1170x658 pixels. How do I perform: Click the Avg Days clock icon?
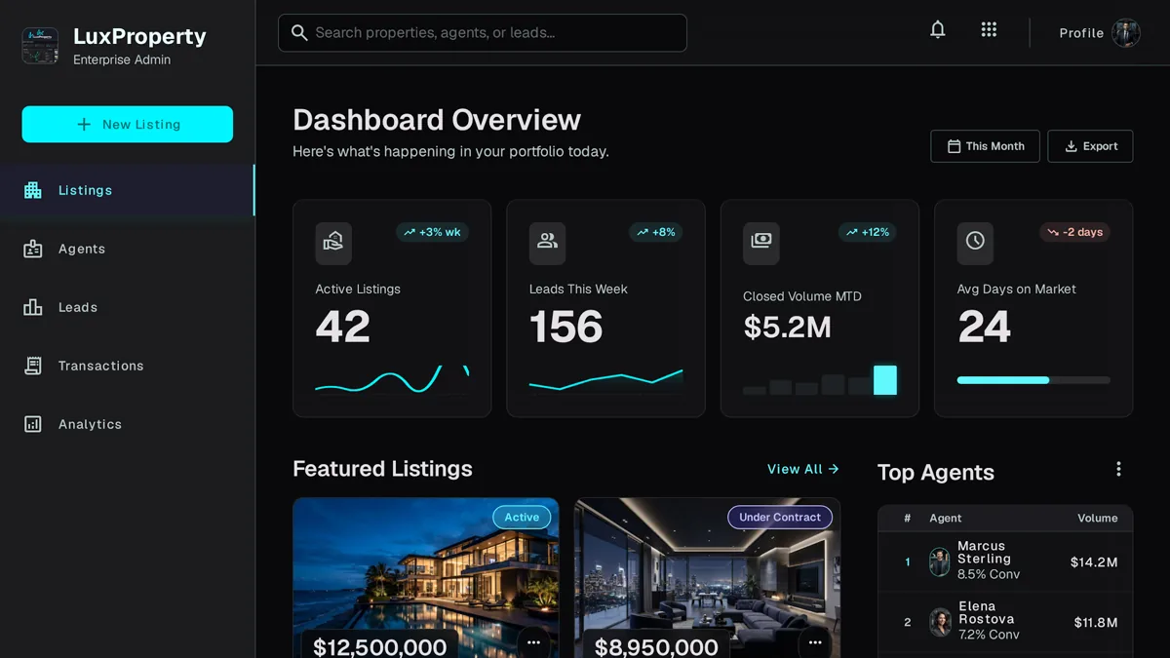coord(975,242)
